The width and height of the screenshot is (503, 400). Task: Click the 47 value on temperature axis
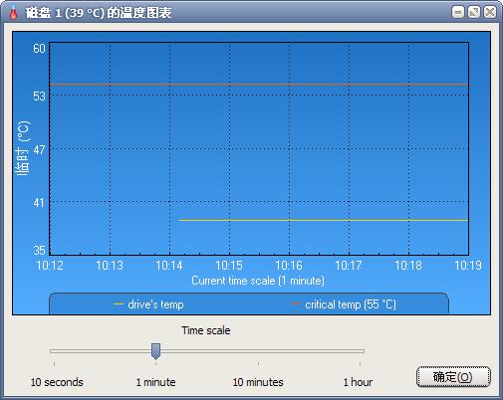coord(39,150)
